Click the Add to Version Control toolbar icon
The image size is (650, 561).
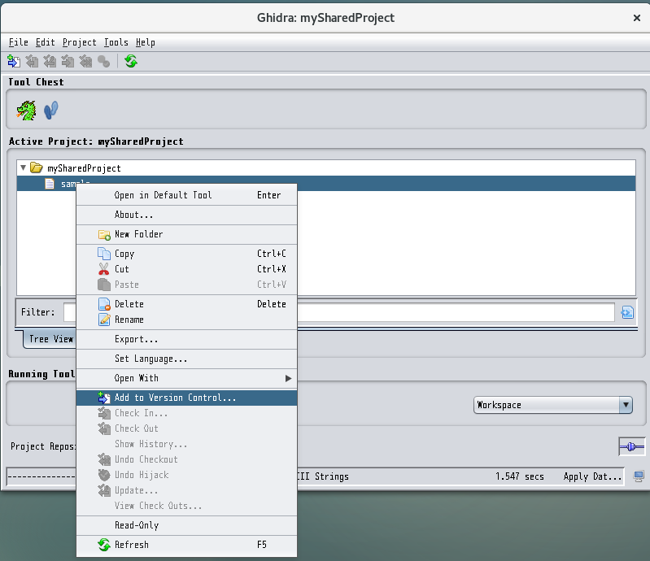point(14,61)
